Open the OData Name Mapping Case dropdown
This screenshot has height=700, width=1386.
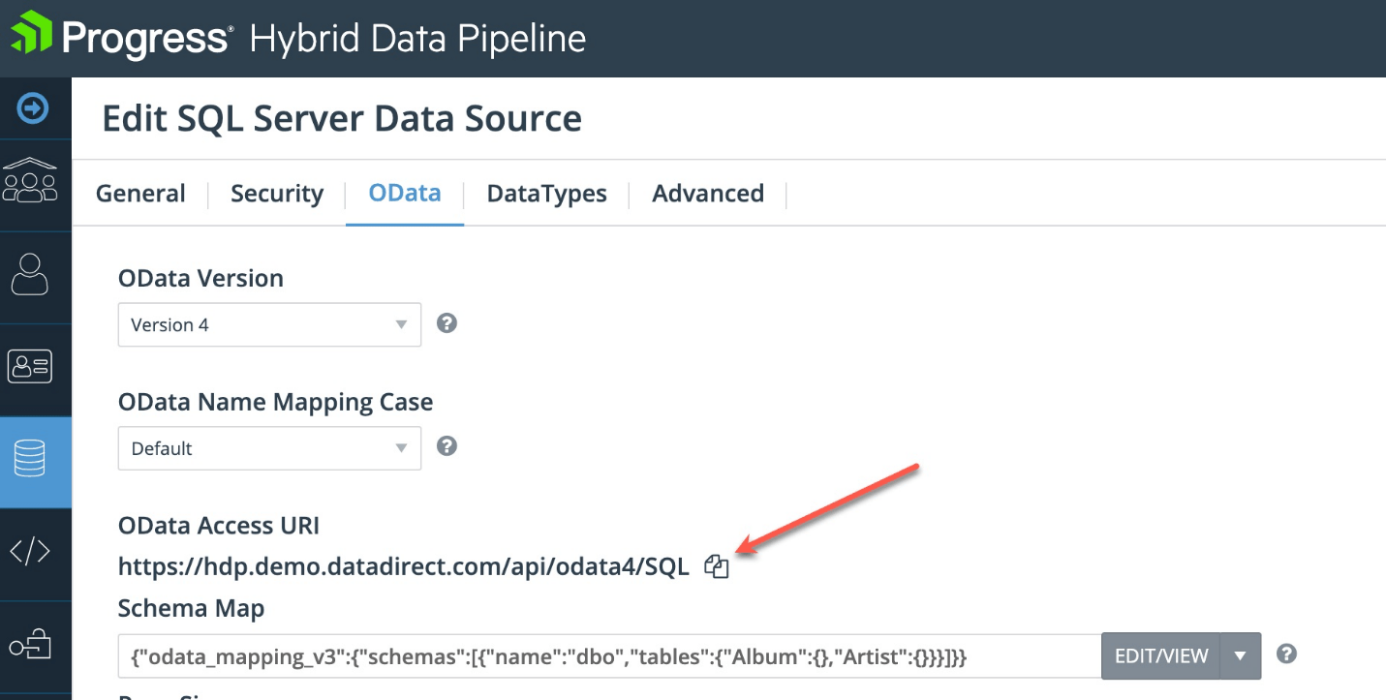269,448
